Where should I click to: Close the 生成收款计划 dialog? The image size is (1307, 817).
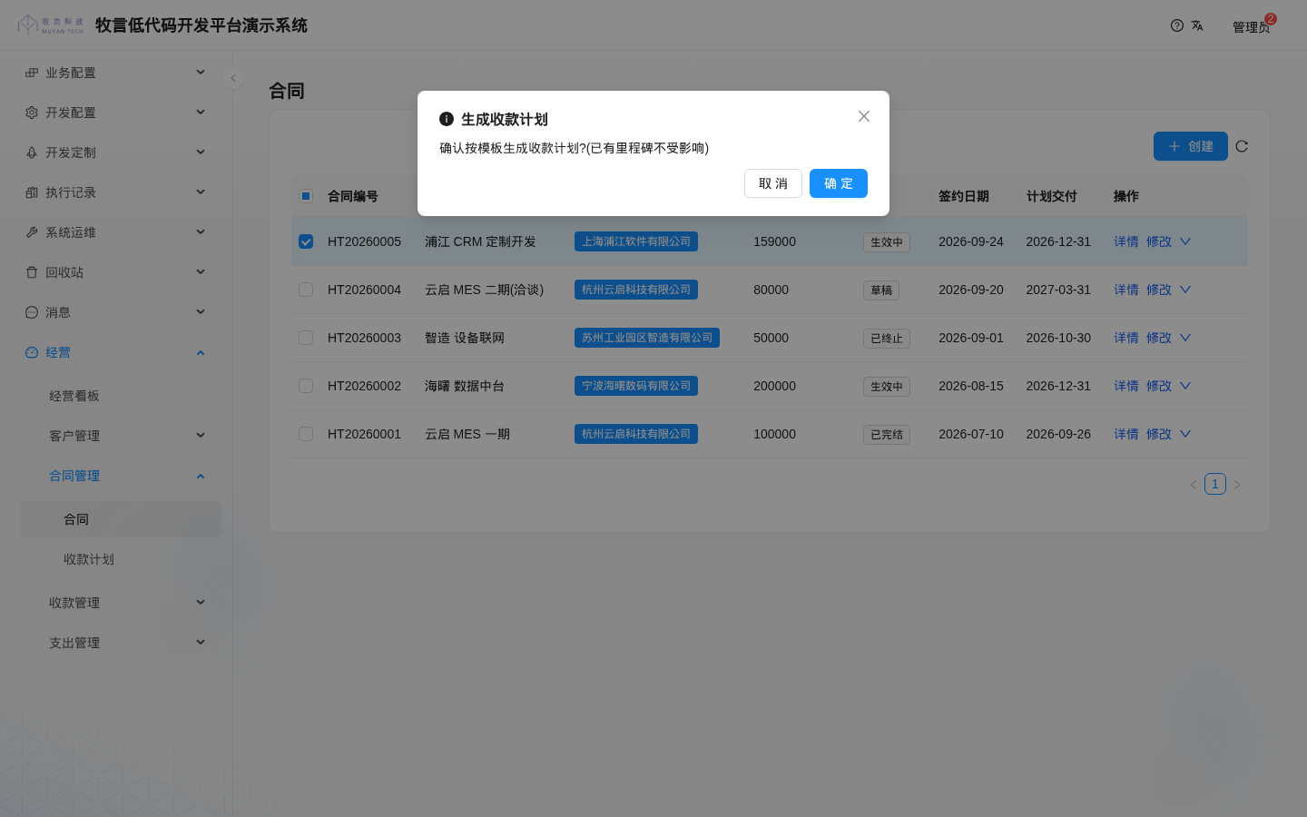click(864, 116)
